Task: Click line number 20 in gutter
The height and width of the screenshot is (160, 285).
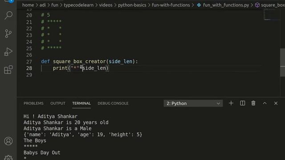Action: 29,15
